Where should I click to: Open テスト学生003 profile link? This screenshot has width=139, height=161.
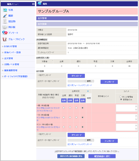pos(48,119)
